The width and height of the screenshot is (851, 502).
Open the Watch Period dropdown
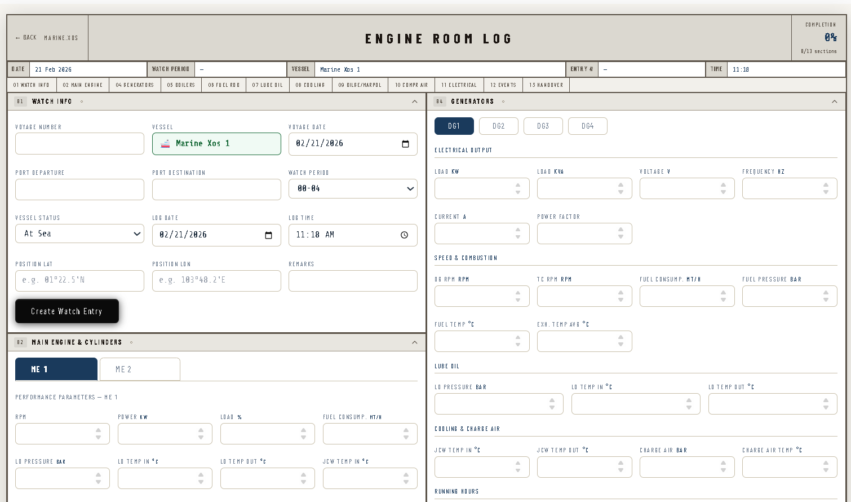(353, 189)
